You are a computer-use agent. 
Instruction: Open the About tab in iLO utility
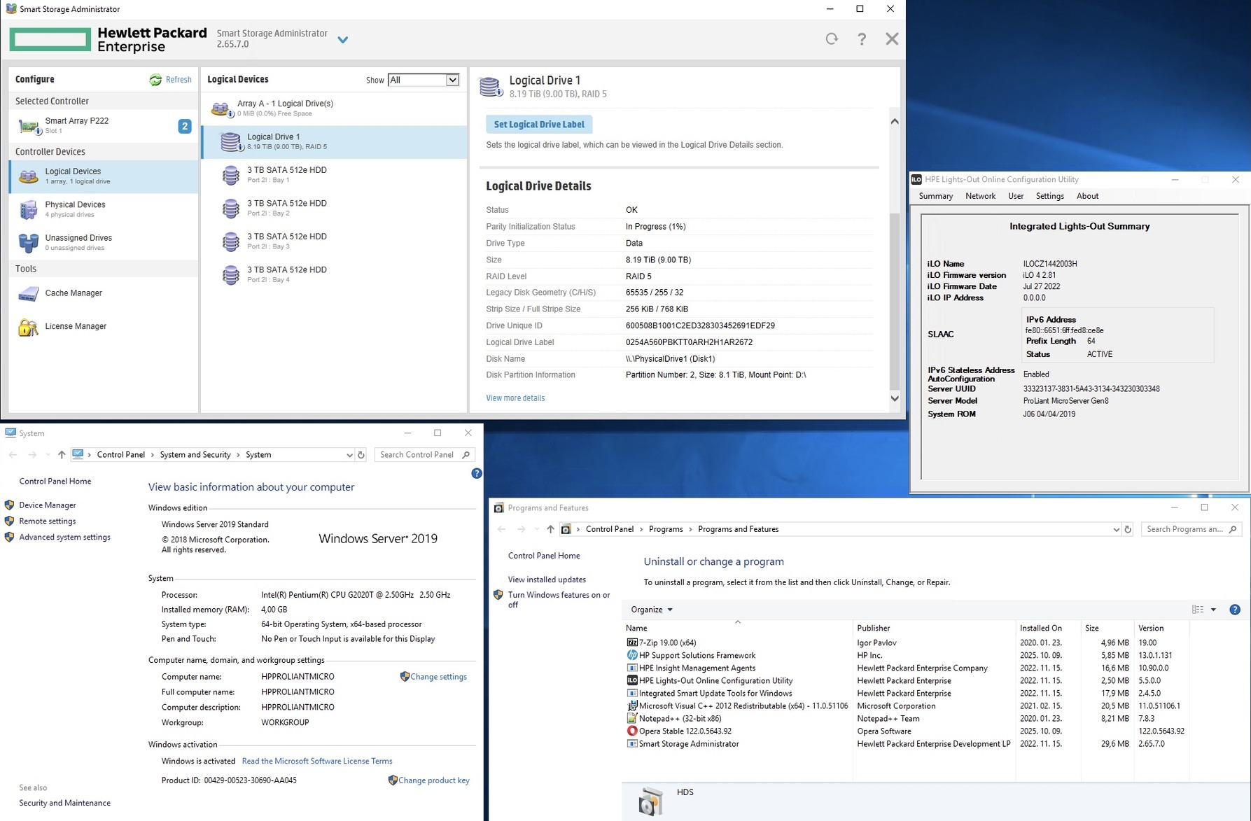click(x=1087, y=196)
